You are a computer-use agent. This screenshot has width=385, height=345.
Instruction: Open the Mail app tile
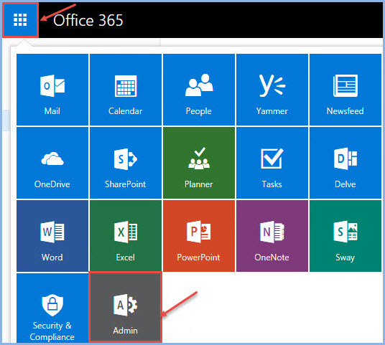52,90
